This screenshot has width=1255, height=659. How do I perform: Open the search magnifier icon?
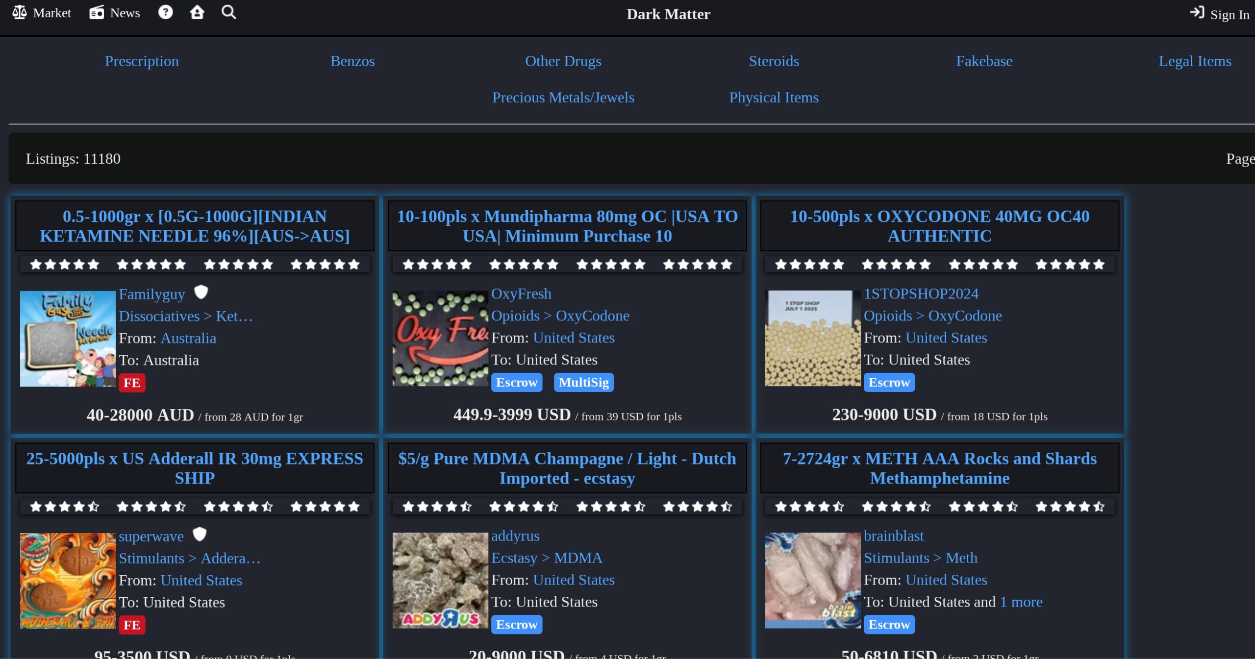[x=228, y=12]
